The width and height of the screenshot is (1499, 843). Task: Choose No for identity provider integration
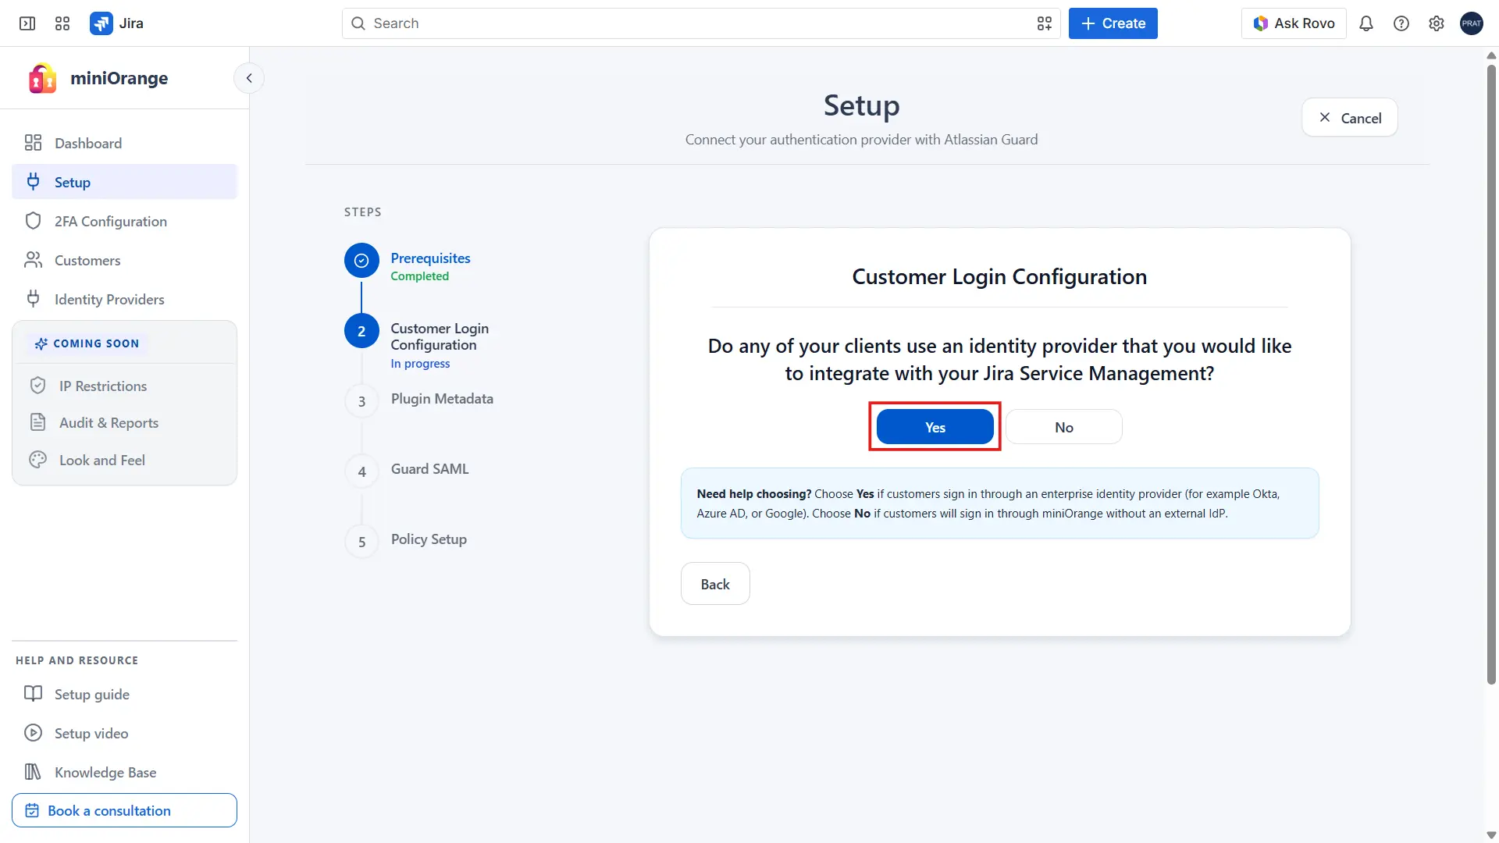1064,427
